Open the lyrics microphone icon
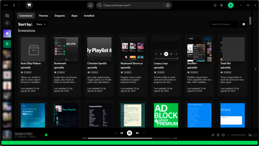The width and height of the screenshot is (259, 146). click(213, 135)
